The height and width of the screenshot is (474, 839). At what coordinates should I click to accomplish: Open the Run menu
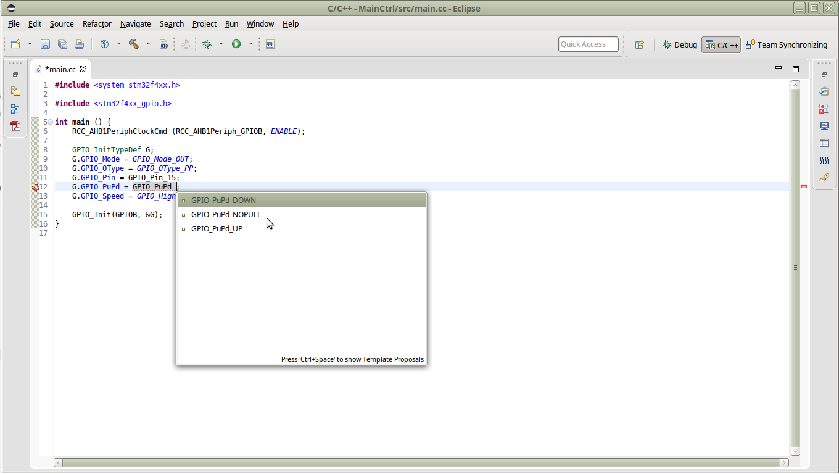tap(231, 23)
